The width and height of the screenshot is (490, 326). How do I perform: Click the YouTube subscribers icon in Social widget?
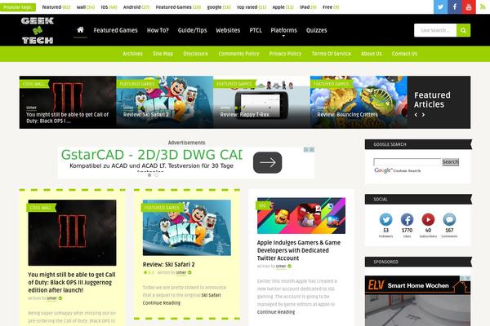click(x=428, y=219)
